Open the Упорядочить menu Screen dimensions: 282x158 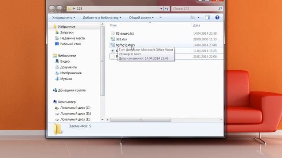click(x=63, y=18)
